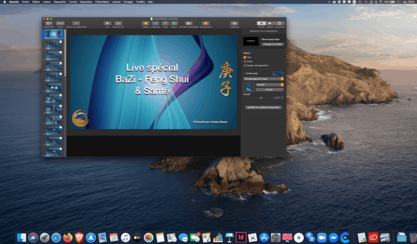The image size is (417, 244).
Task: Open the Édition menu
Action: [x=36, y=2]
